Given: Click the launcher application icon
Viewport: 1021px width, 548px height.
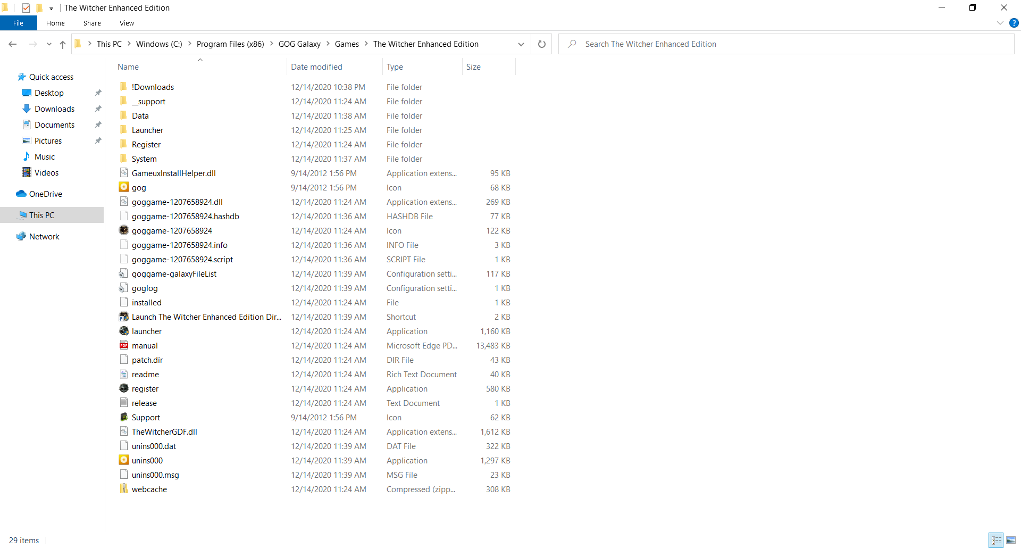Looking at the screenshot, I should [x=123, y=331].
